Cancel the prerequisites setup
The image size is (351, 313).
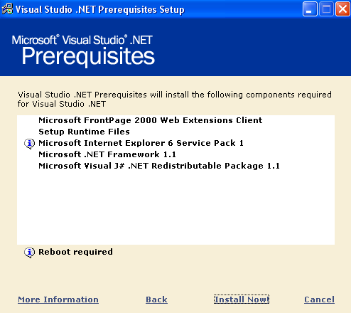[319, 299]
